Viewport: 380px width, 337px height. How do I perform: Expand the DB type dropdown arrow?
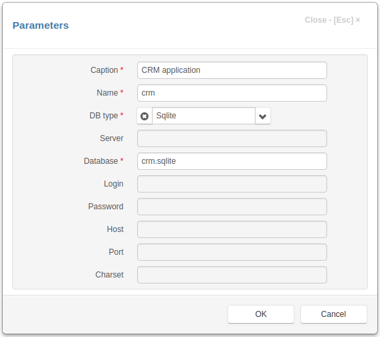point(262,116)
